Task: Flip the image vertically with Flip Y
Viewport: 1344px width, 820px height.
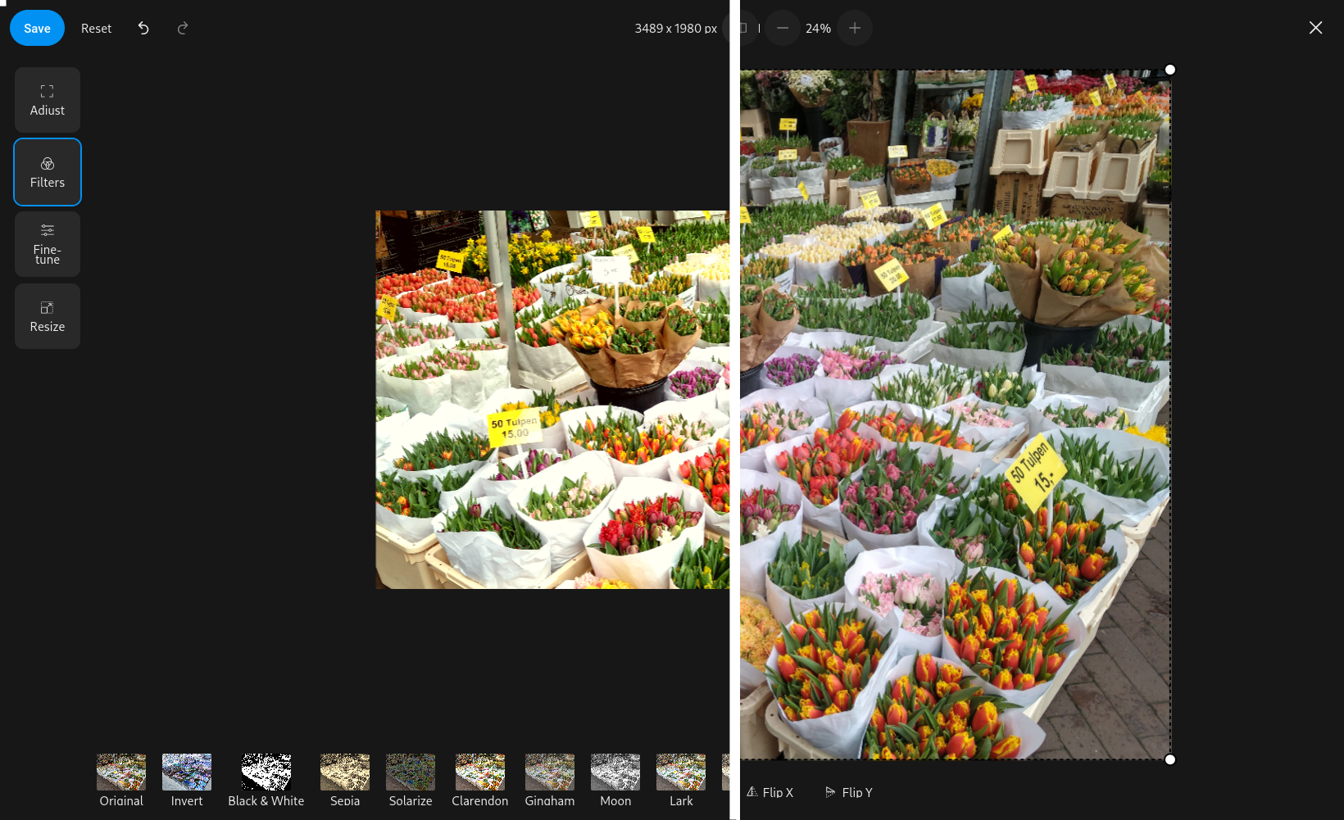Action: click(849, 792)
